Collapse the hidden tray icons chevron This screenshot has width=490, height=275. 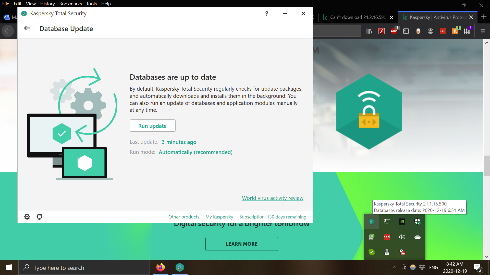pos(394,267)
